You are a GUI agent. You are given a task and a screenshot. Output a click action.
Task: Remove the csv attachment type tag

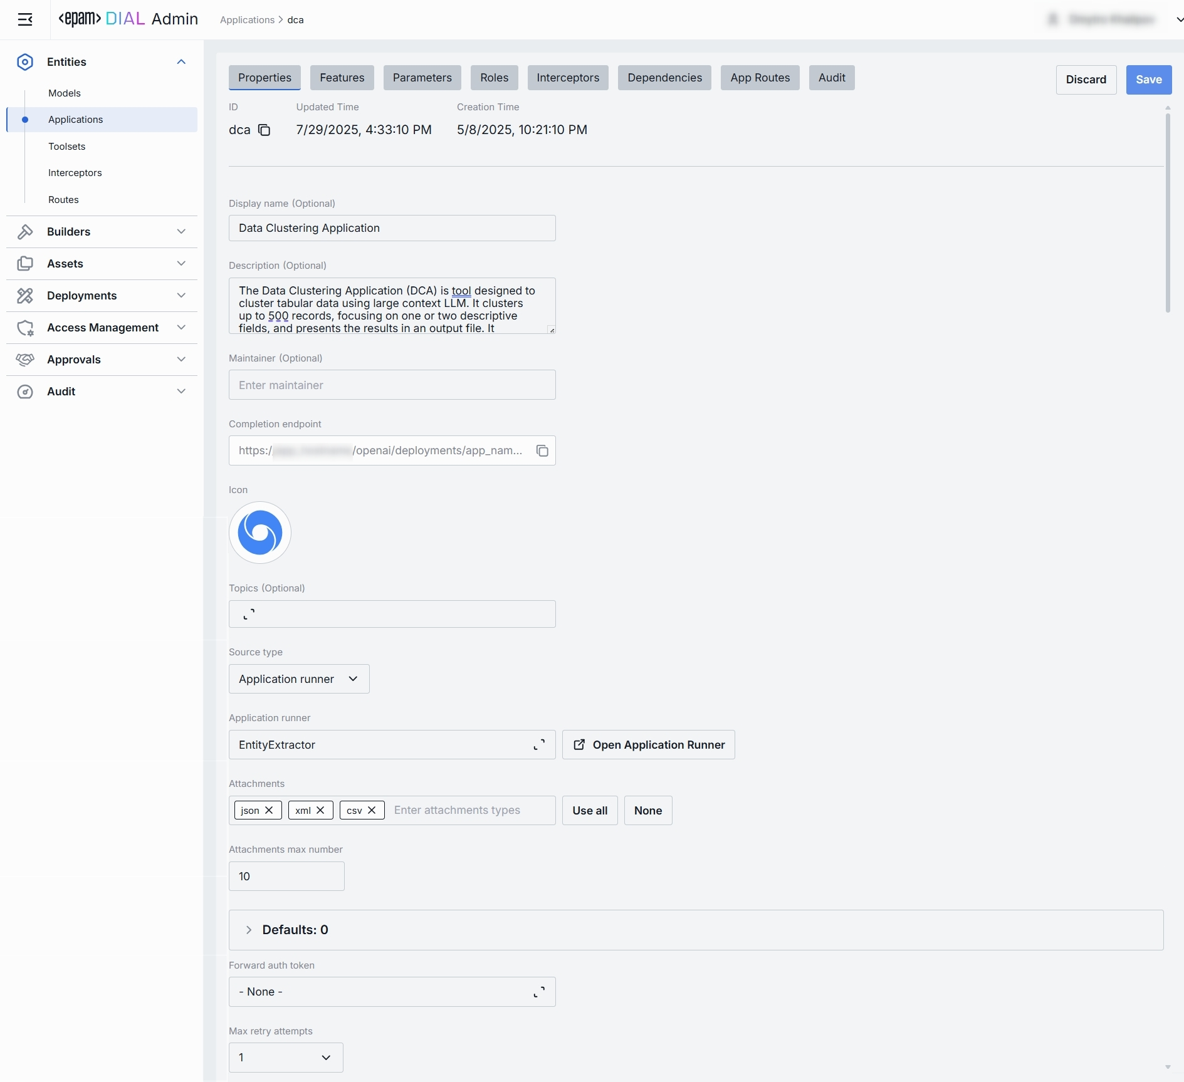point(372,810)
